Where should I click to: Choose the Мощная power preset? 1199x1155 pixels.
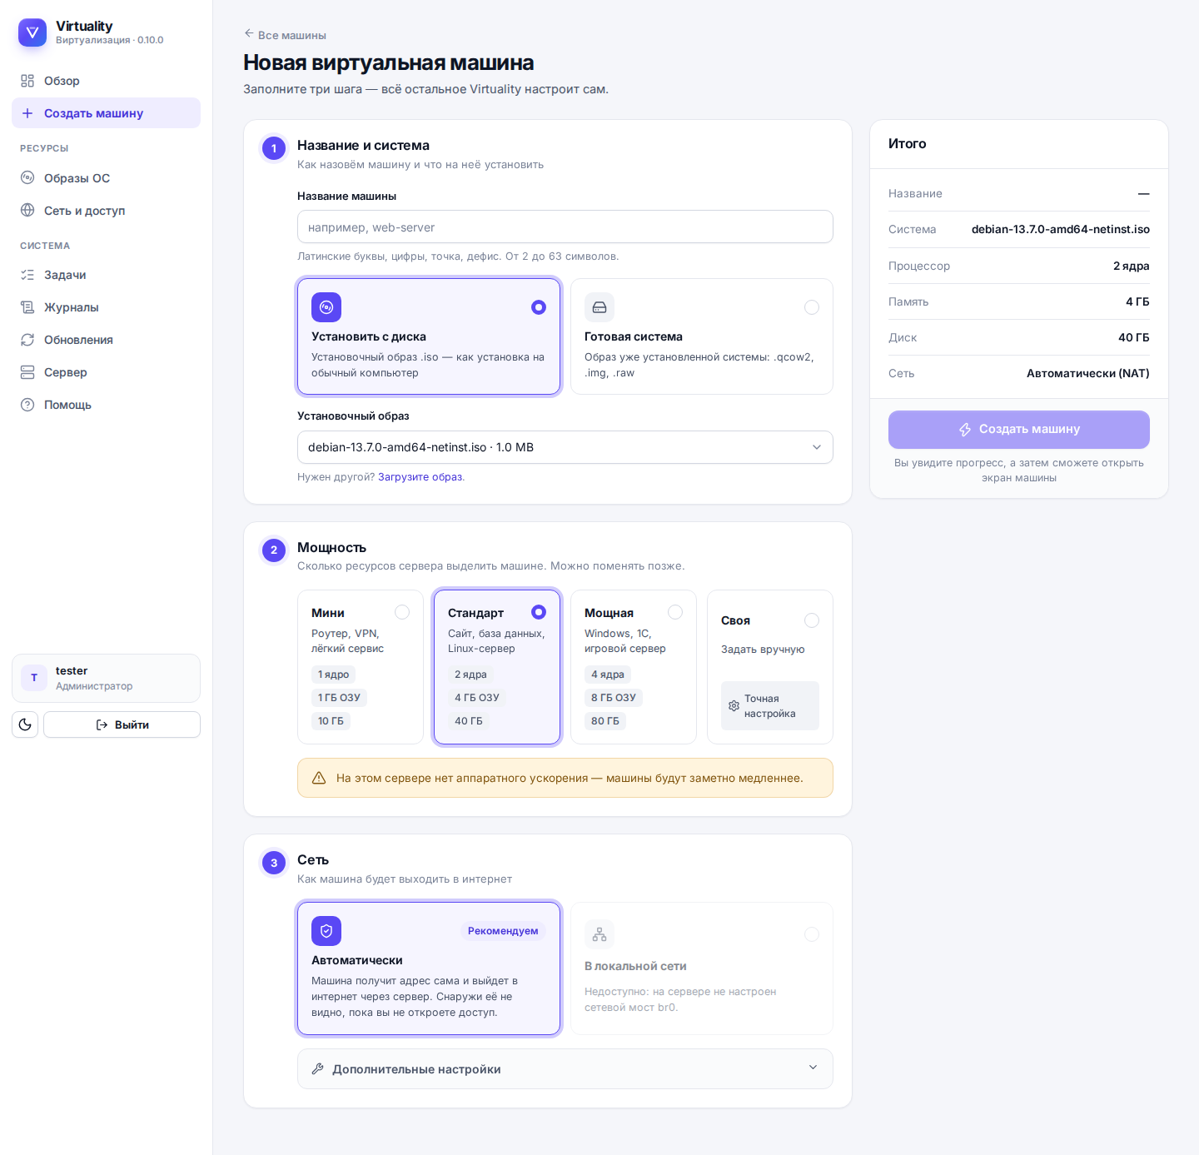point(634,667)
